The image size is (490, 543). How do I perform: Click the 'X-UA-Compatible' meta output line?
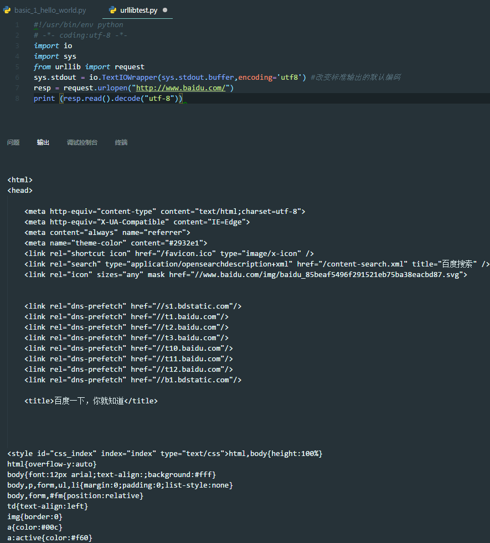pyautogui.click(x=137, y=222)
